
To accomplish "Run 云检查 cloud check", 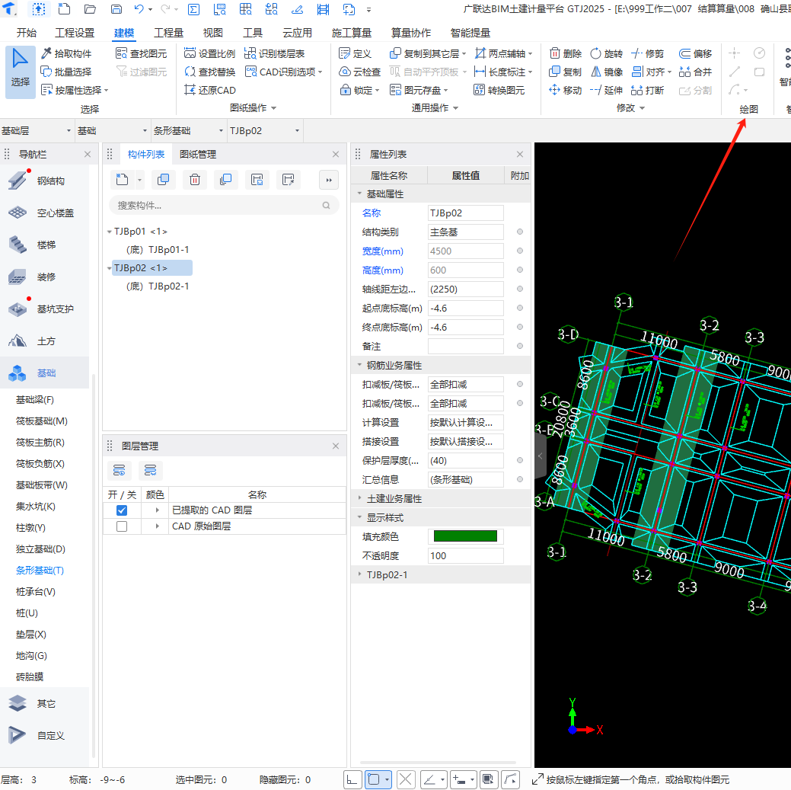I will pyautogui.click(x=359, y=72).
